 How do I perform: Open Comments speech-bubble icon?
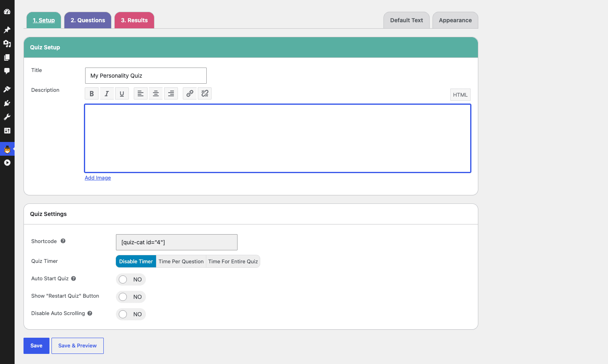pyautogui.click(x=7, y=71)
